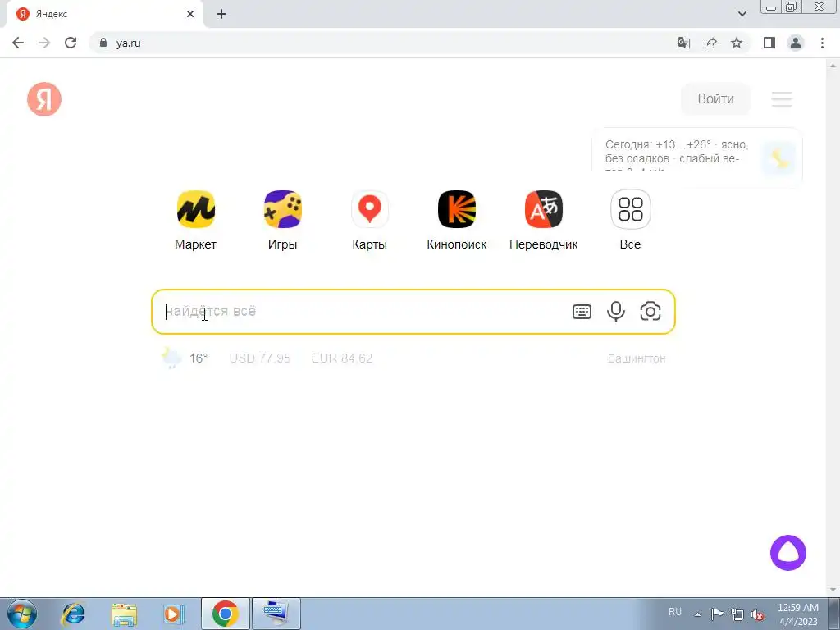Open Chrome three-dot menu
Image resolution: width=840 pixels, height=630 pixels.
pyautogui.click(x=822, y=43)
